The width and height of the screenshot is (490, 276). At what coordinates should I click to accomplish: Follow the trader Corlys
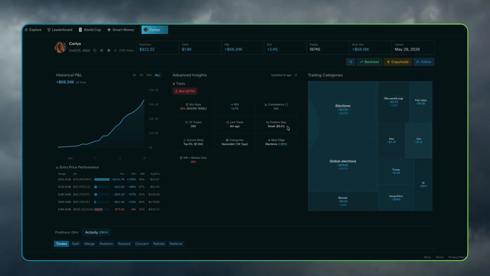[423, 62]
